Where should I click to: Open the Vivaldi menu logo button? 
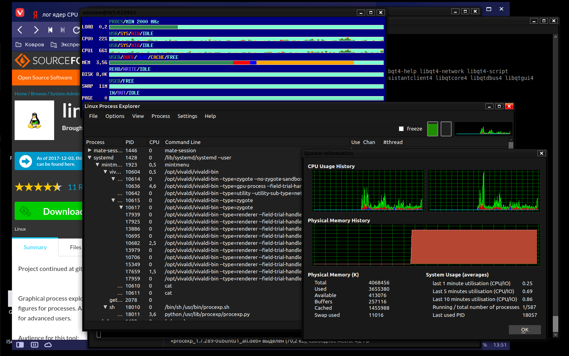20,13
